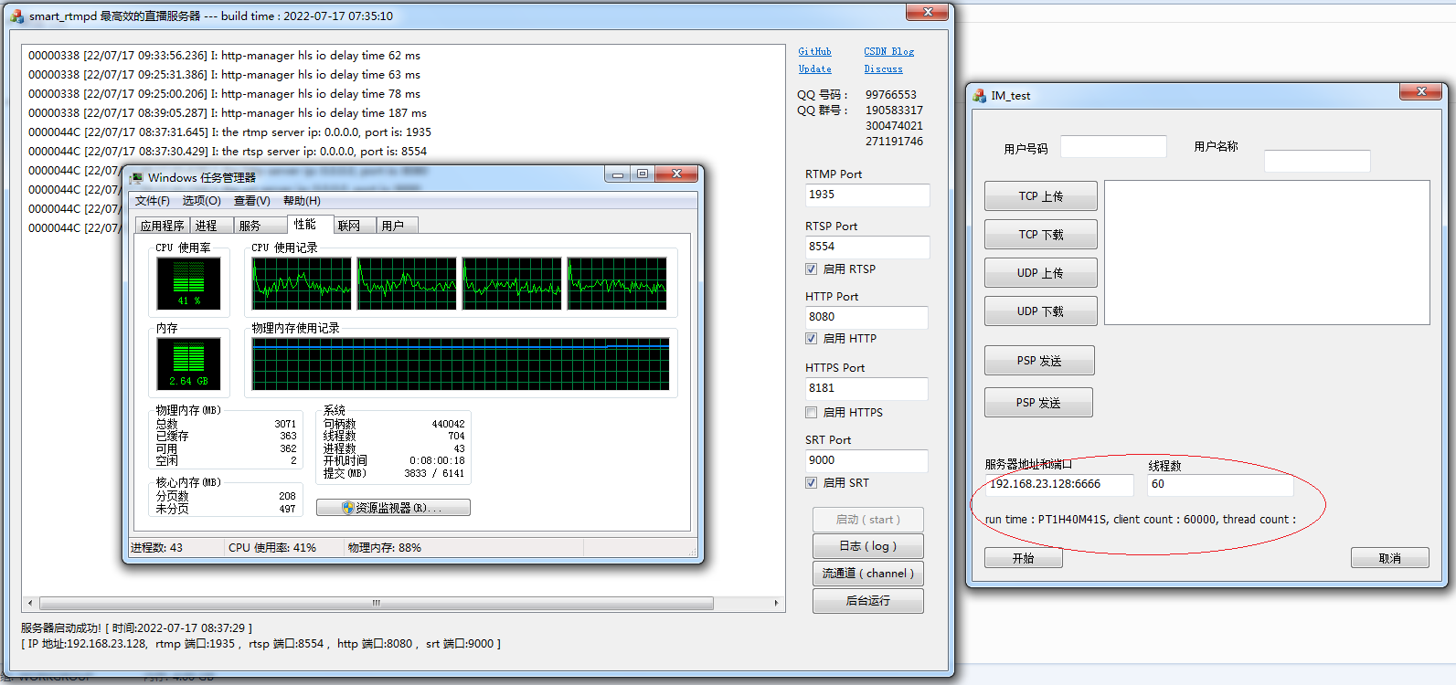Click the smart_rtmpd title bar app icon
The height and width of the screenshot is (685, 1456).
point(17,16)
